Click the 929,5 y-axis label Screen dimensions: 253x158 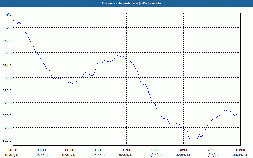tap(7, 103)
